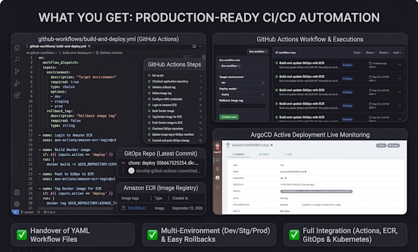Image resolution: width=418 pixels, height=252 pixels.
Task: Open the Run workflow dropdown beside 47 workflow runs
Action: 258,52
